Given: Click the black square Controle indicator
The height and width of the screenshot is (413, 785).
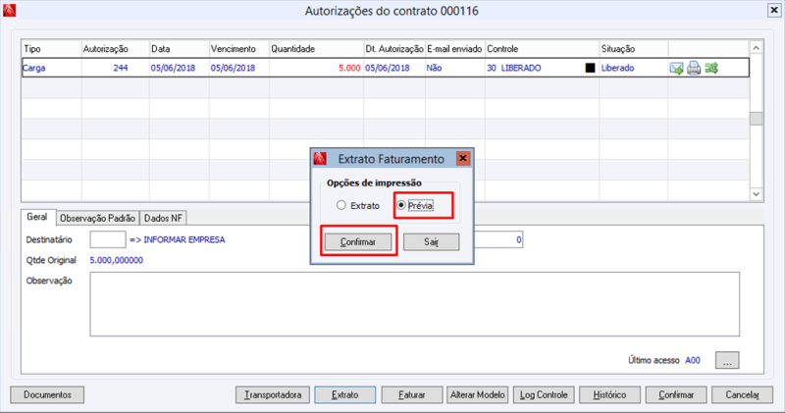Looking at the screenshot, I should coord(591,68).
